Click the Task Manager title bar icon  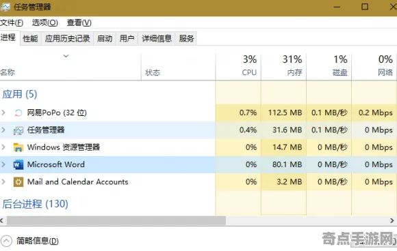(5, 7)
